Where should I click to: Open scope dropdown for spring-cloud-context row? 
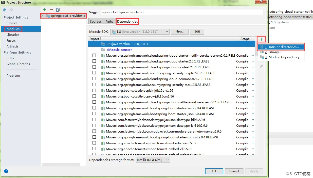[x=253, y=68]
